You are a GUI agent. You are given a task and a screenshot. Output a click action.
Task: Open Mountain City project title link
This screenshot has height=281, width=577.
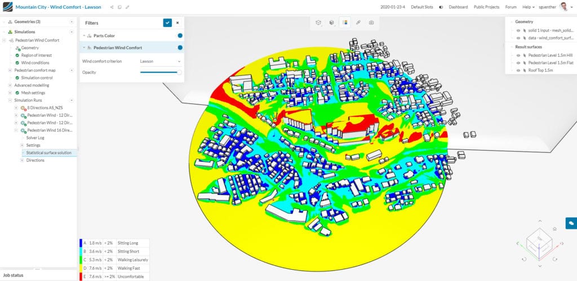click(59, 7)
